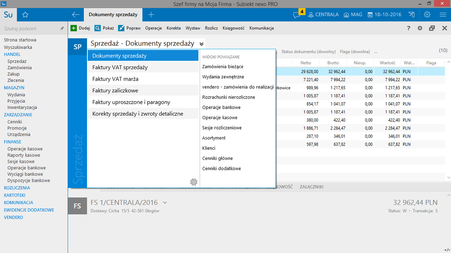Open the Korekta menu
451x253 pixels.
pyautogui.click(x=173, y=28)
